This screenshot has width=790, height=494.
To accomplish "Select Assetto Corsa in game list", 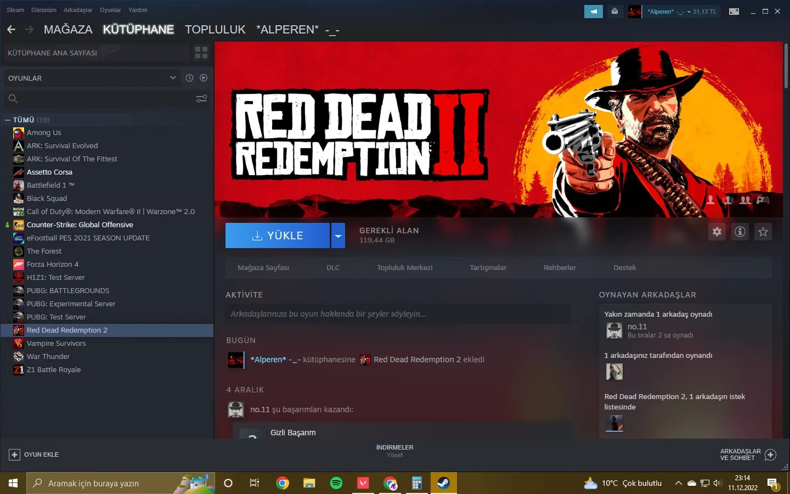I will (x=107, y=172).
